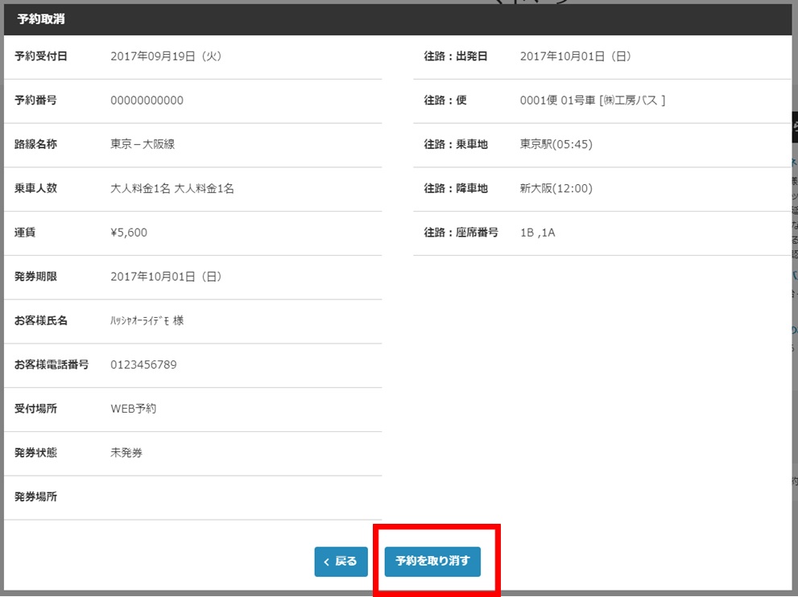Click the 戻る back button

341,562
